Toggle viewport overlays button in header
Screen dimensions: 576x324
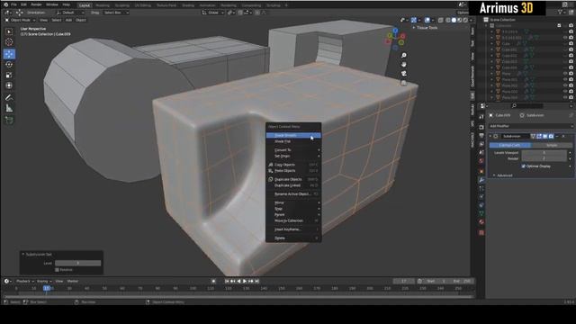pos(427,20)
